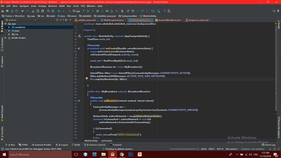281x158 pixels.
Task: Open Google Chrome from the taskbar
Action: (122, 154)
